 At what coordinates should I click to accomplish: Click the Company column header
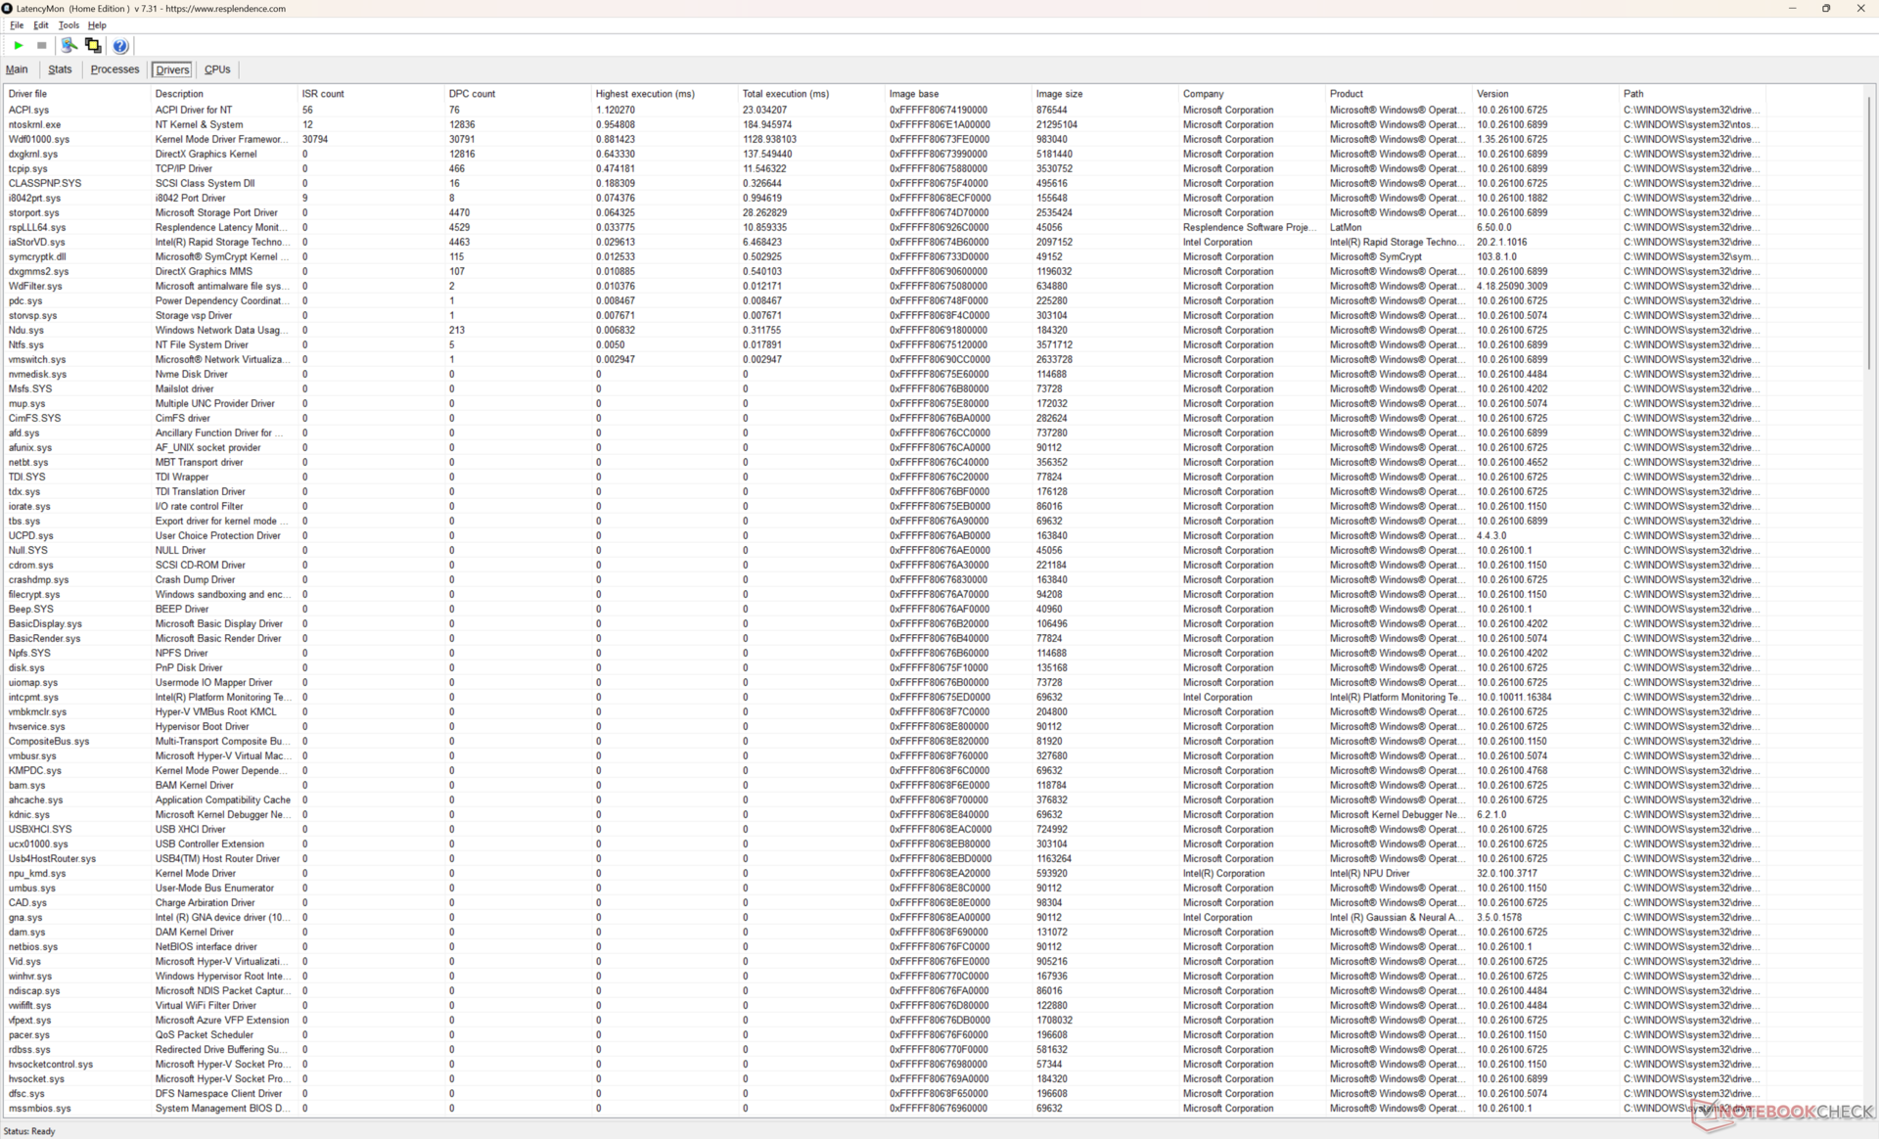pos(1203,94)
